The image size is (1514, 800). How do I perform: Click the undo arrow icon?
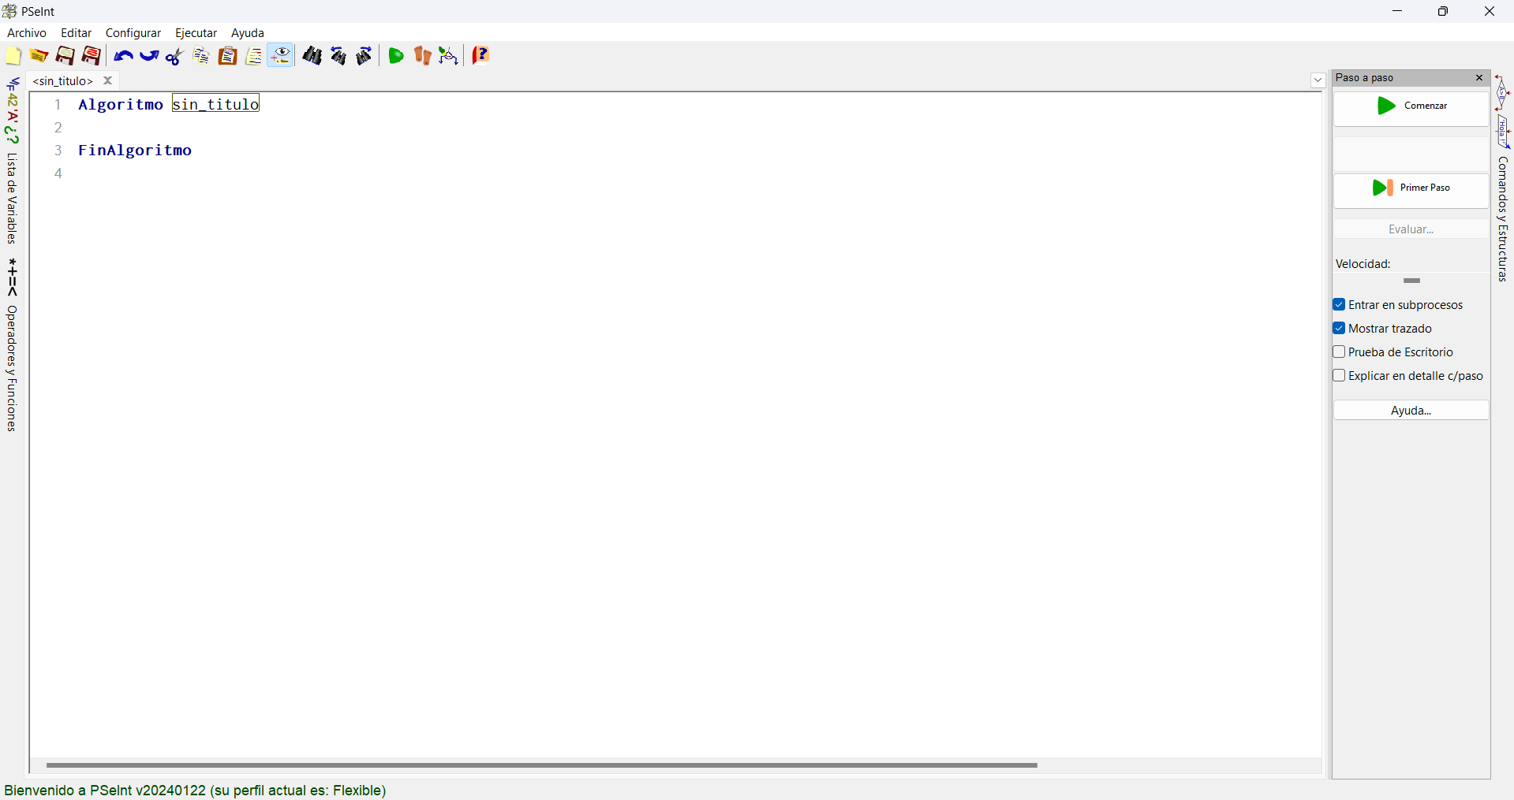123,56
